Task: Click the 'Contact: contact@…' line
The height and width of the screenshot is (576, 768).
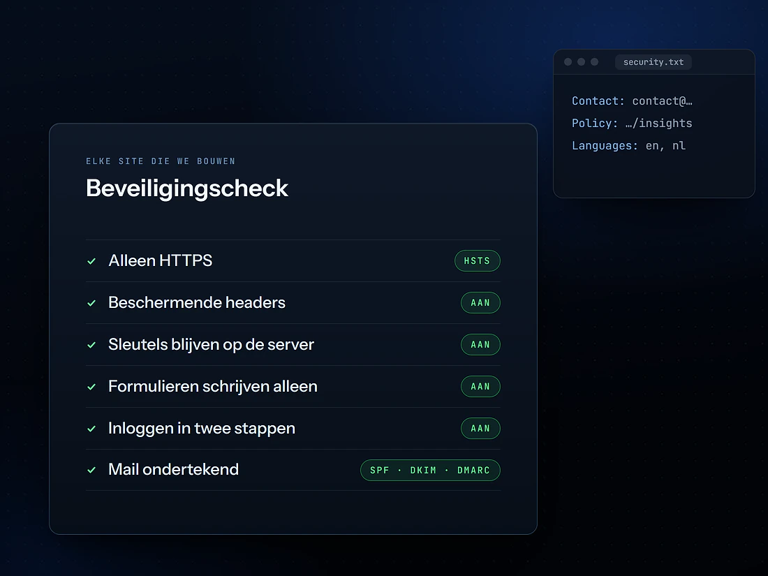Action: (633, 101)
